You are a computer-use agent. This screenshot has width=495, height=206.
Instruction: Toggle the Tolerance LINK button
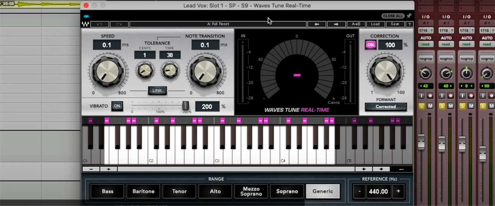coord(157,90)
